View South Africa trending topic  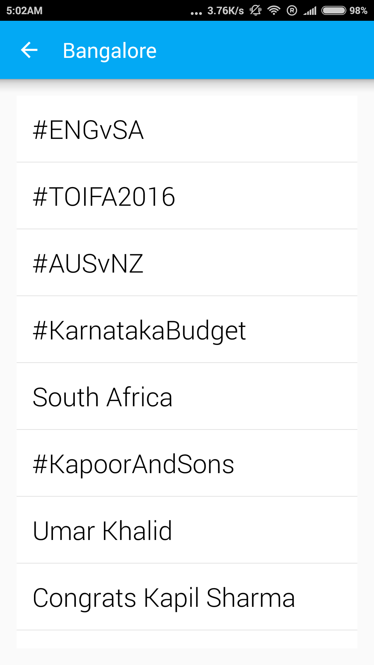(x=187, y=396)
